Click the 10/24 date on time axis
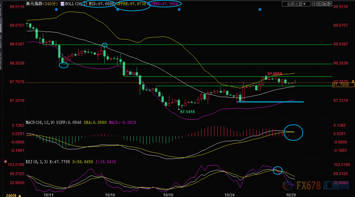This screenshot has width=355, height=197. pos(229,195)
